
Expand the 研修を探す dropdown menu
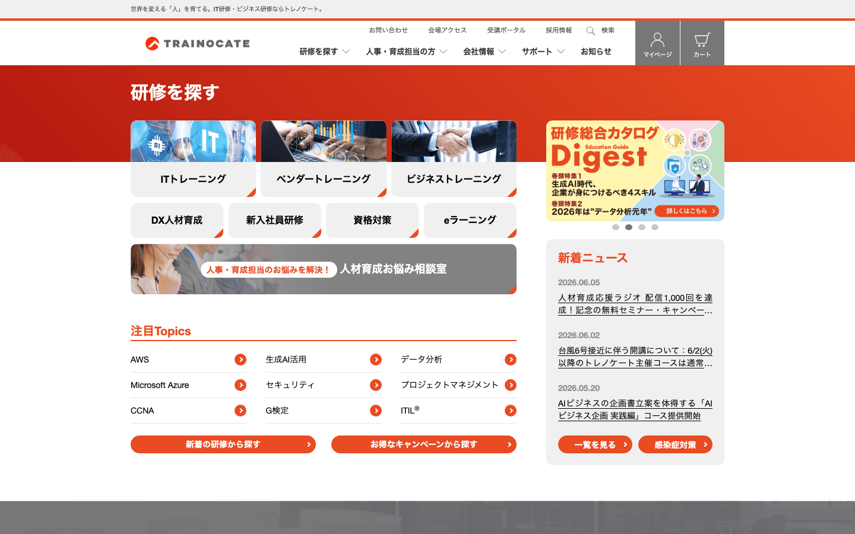(x=325, y=52)
